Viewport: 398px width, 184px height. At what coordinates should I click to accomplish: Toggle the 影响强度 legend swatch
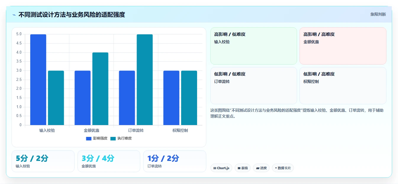89,138
